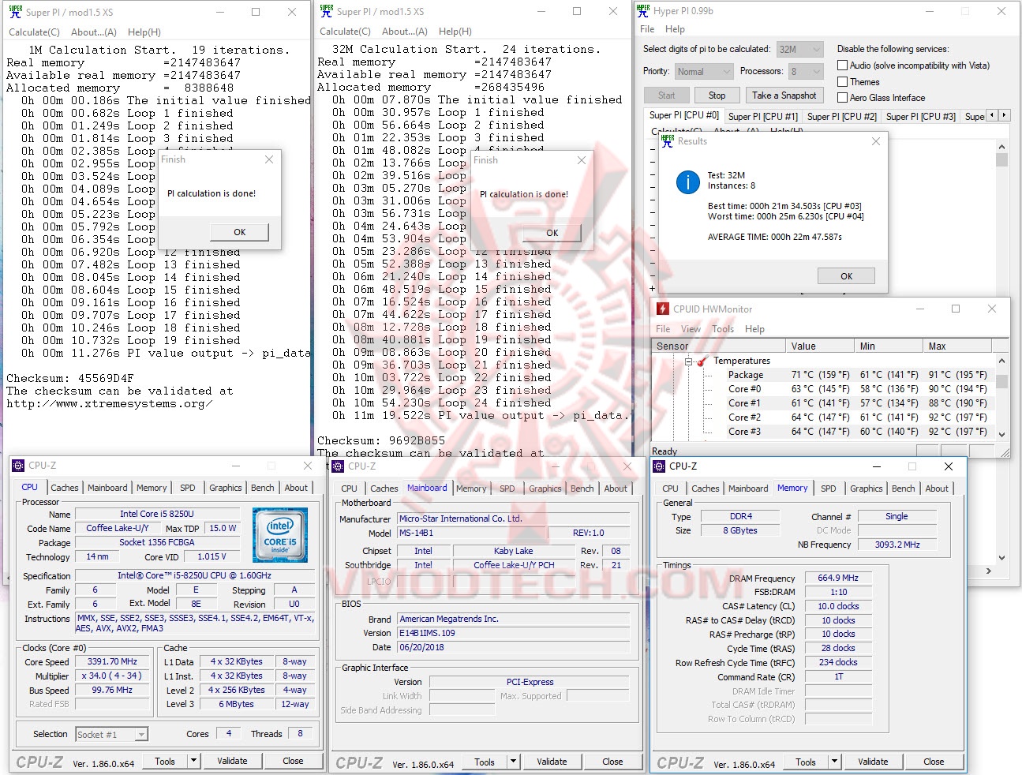
Task: Open the Priority dropdown set to Normal
Action: (x=704, y=71)
